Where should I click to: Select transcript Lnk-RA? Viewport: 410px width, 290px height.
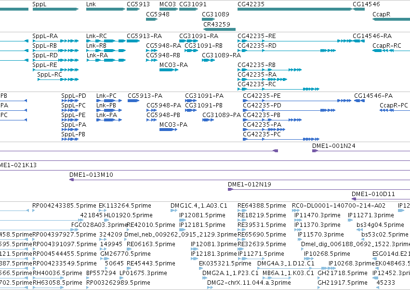(106, 60)
